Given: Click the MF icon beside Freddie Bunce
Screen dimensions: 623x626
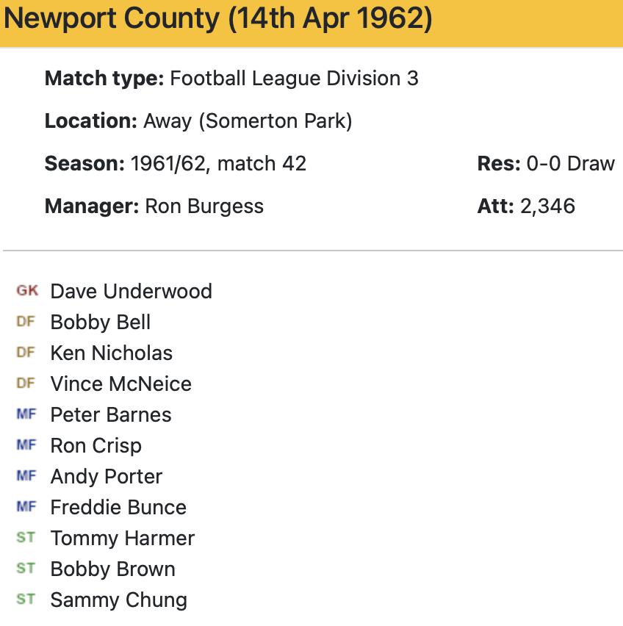Looking at the screenshot, I should pyautogui.click(x=26, y=507).
